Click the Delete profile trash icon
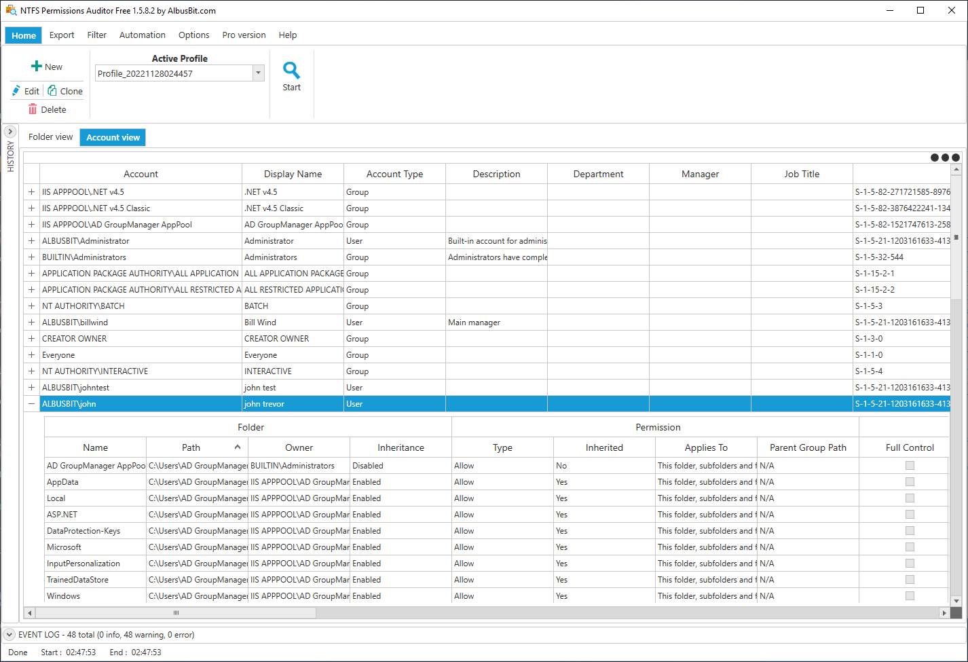The image size is (968, 662). (33, 109)
